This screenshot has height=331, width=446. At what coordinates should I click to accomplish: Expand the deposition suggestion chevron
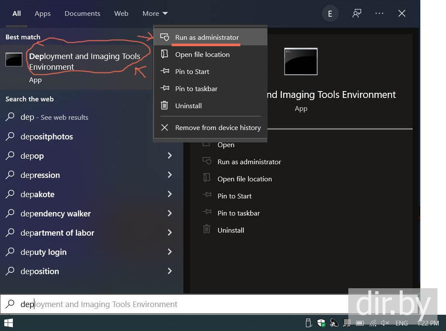click(170, 271)
